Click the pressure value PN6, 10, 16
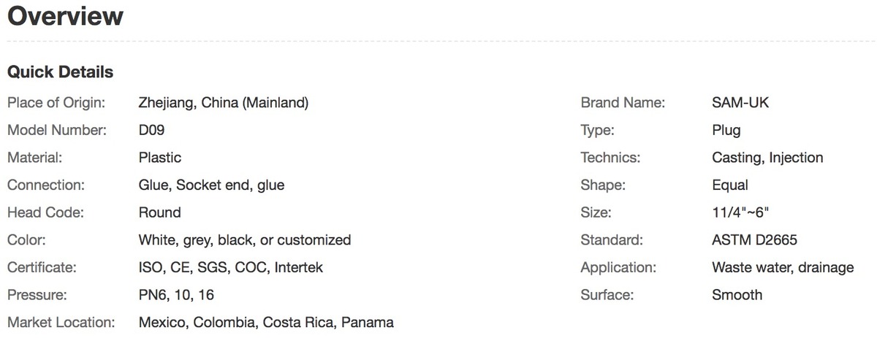 pos(176,295)
